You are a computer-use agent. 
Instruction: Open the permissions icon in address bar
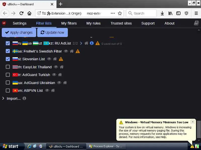coord(44,13)
